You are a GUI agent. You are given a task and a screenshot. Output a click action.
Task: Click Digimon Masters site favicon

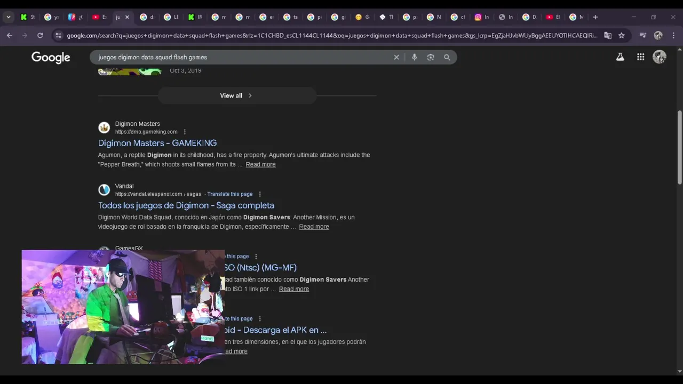pyautogui.click(x=104, y=127)
